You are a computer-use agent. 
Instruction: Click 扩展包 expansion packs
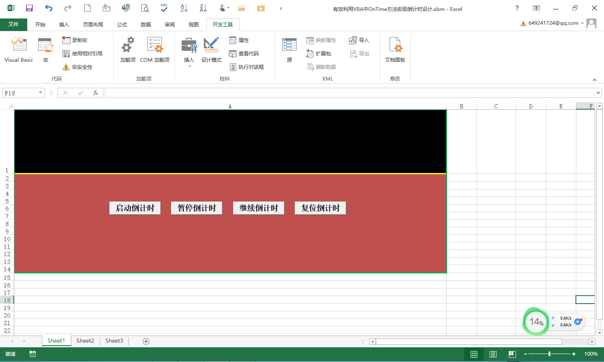point(318,54)
